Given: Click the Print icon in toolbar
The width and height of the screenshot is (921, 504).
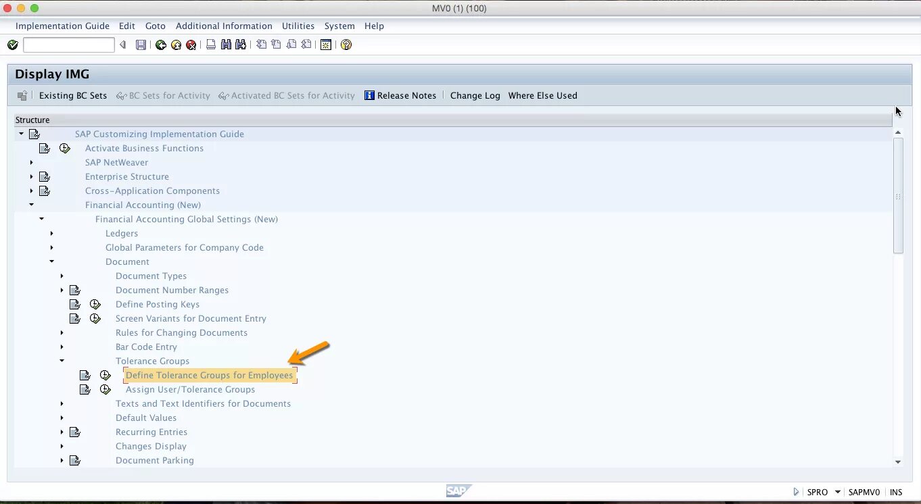Looking at the screenshot, I should click(210, 45).
